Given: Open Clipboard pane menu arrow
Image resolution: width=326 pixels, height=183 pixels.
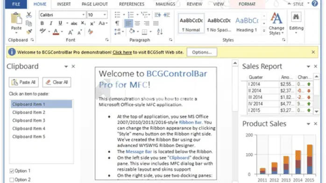Looking at the screenshot, I should click(66, 66).
